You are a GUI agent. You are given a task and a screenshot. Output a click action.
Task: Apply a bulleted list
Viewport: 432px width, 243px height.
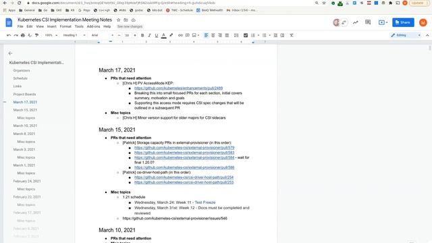(264, 35)
